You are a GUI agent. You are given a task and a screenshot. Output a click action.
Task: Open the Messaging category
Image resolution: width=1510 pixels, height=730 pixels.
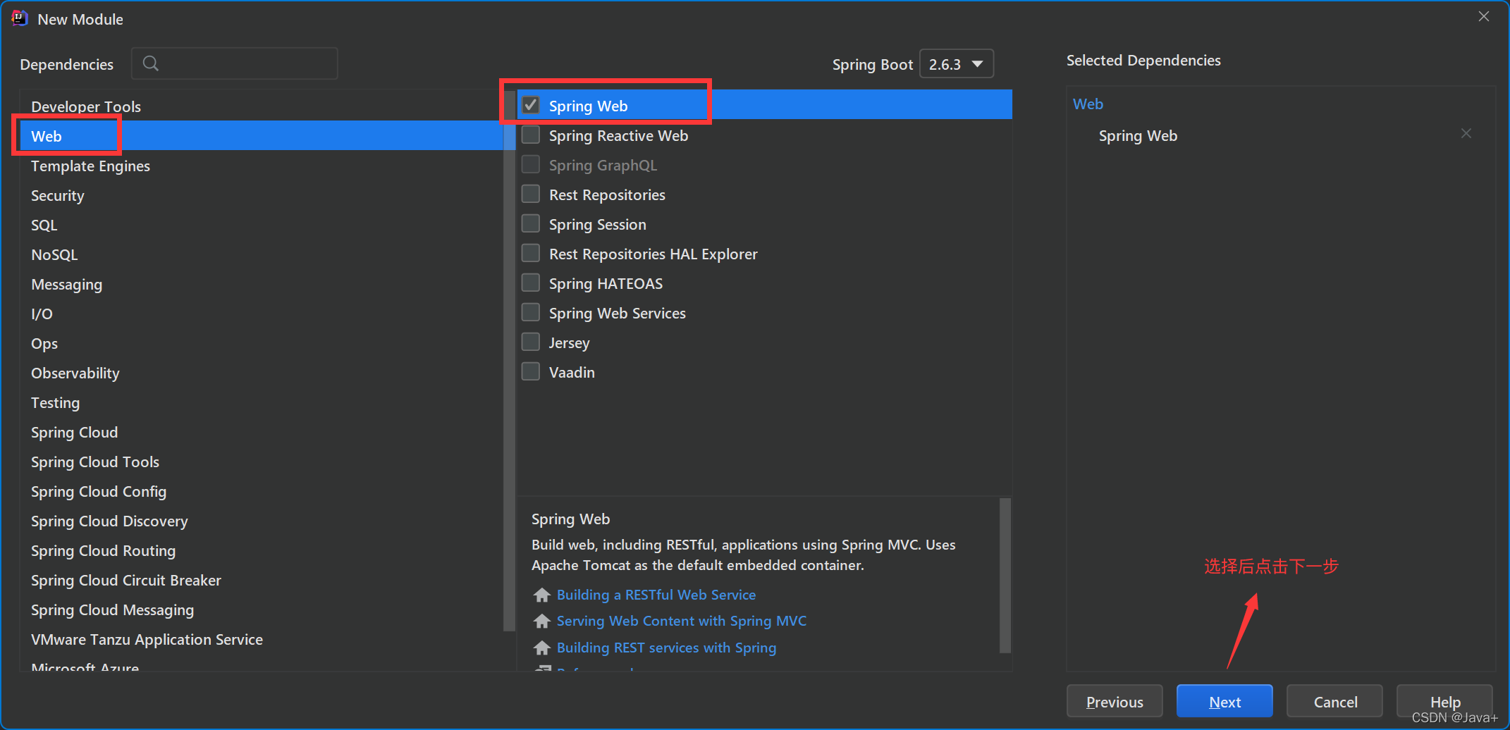click(262, 284)
